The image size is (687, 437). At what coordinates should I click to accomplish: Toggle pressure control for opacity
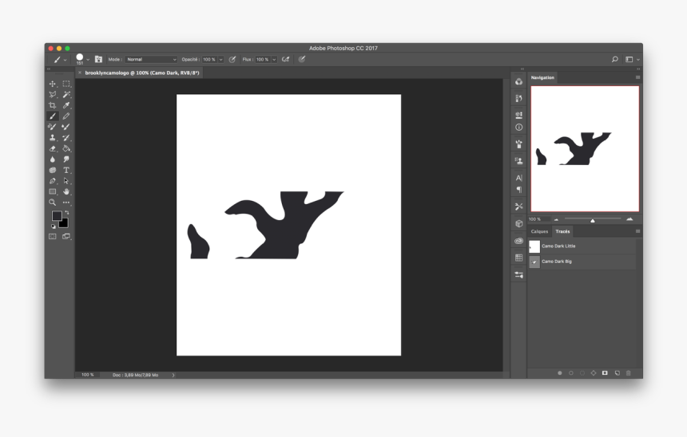click(x=232, y=59)
